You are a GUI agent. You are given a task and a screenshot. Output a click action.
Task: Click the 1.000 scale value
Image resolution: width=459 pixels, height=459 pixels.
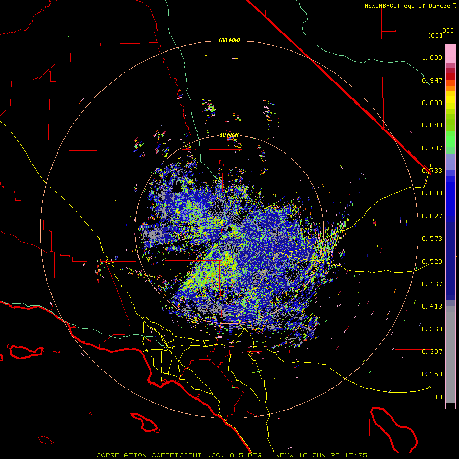point(432,57)
